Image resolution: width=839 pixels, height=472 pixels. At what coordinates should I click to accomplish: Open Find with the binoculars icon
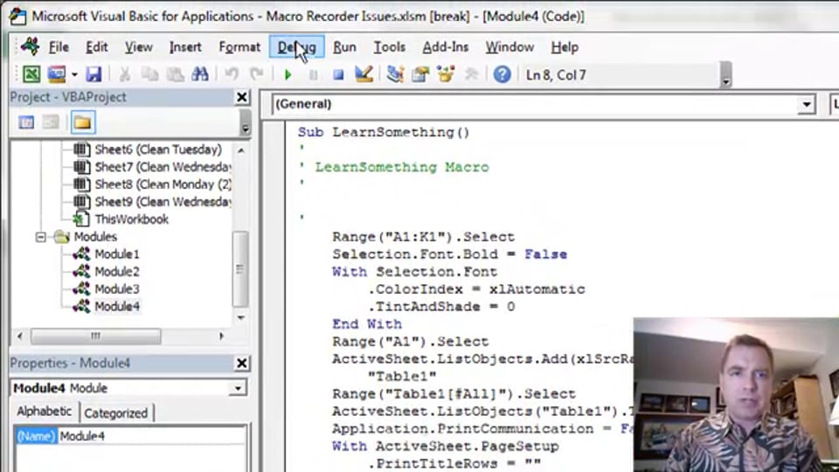[200, 74]
